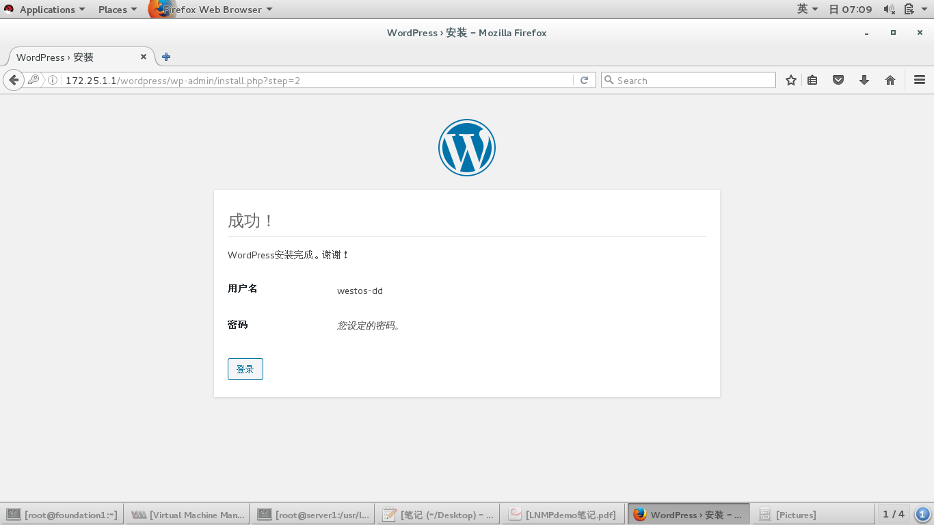934x525 pixels.
Task: Switch to root@server1 terminal in taskbar
Action: click(x=314, y=515)
